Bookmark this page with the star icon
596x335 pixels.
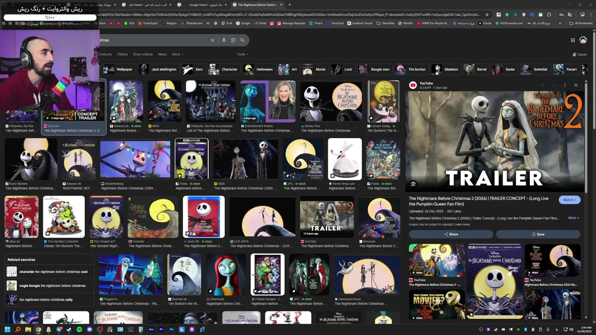[487, 14]
